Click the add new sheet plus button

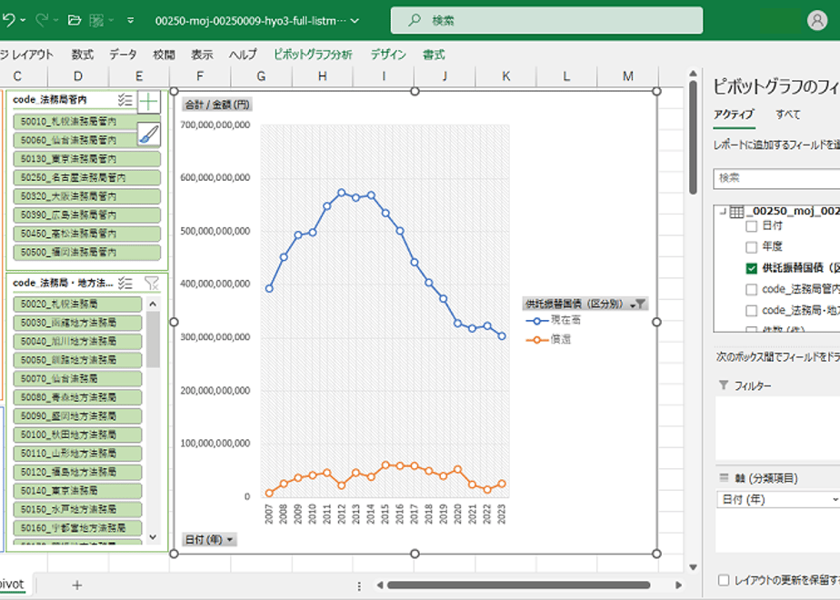(77, 585)
